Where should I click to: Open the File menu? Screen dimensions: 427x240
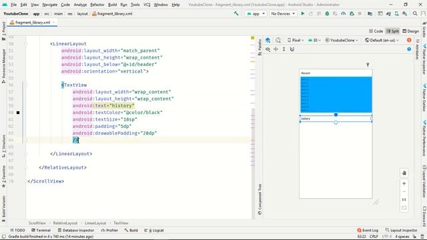tap(13, 5)
